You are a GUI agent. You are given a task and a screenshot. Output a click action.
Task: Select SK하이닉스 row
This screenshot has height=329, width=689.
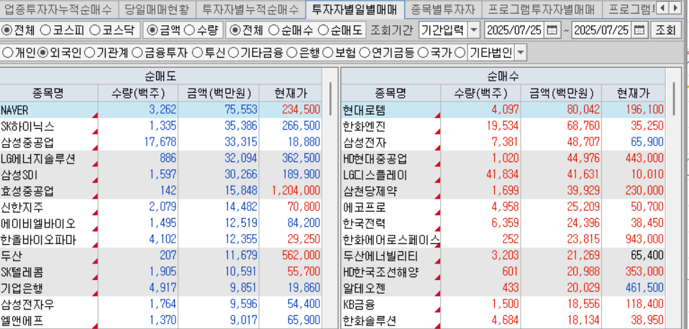tap(160, 126)
